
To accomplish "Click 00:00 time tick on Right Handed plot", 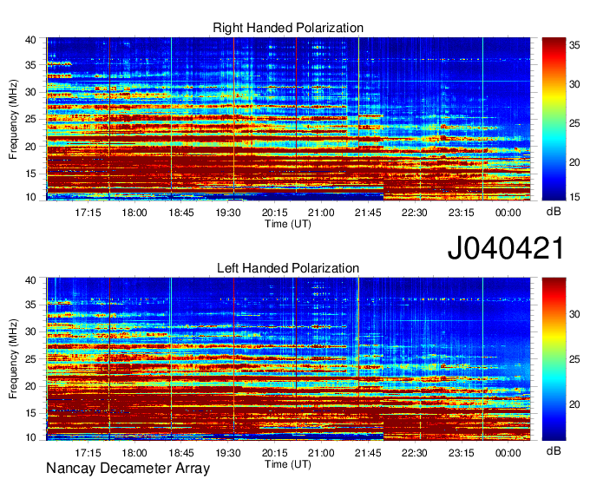I will (x=508, y=213).
